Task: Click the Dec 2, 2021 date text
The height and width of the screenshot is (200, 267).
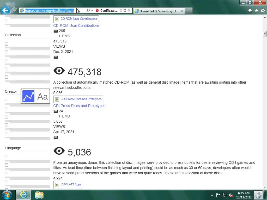Action: coord(63,52)
